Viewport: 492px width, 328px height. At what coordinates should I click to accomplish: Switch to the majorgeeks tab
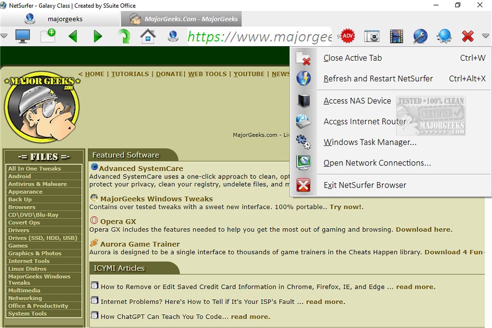click(x=61, y=19)
